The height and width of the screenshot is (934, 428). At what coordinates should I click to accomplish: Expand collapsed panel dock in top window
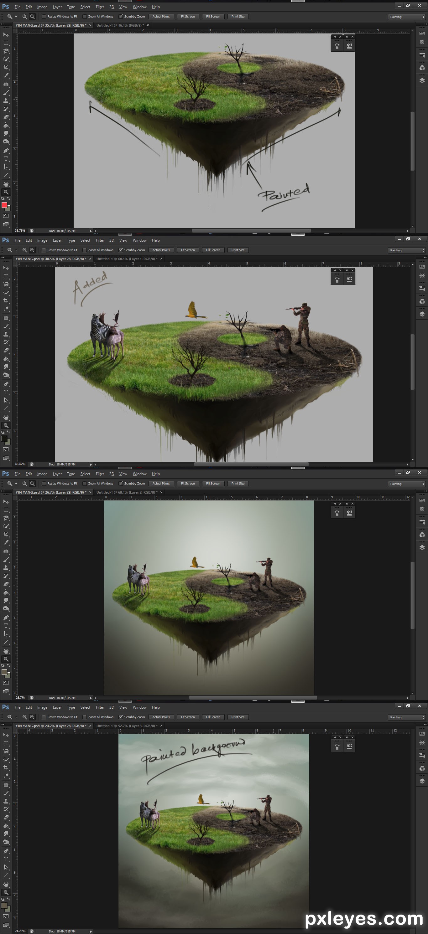click(x=425, y=24)
